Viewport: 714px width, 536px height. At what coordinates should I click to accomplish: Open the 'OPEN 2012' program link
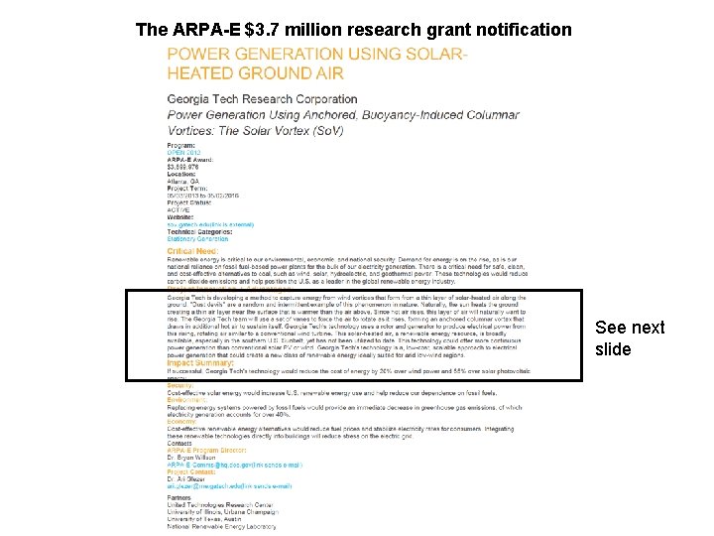pyautogui.click(x=183, y=153)
